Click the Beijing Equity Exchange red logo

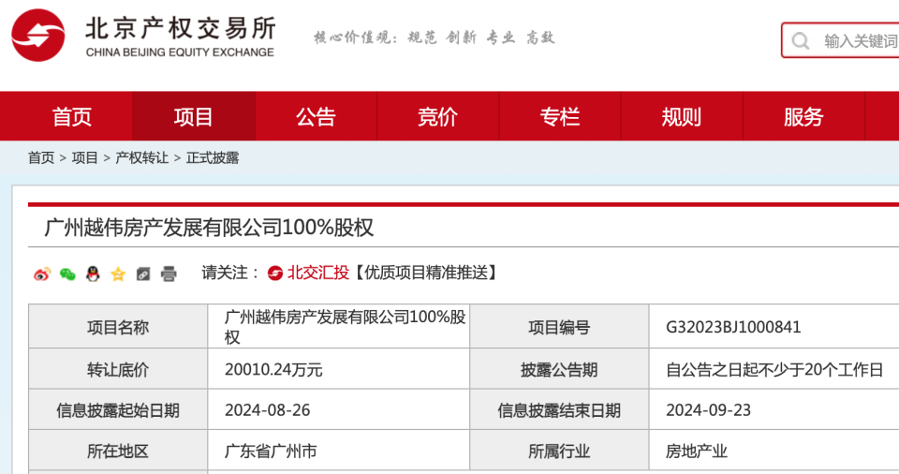38,35
